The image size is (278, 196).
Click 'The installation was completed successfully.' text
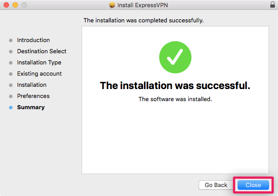click(x=143, y=20)
